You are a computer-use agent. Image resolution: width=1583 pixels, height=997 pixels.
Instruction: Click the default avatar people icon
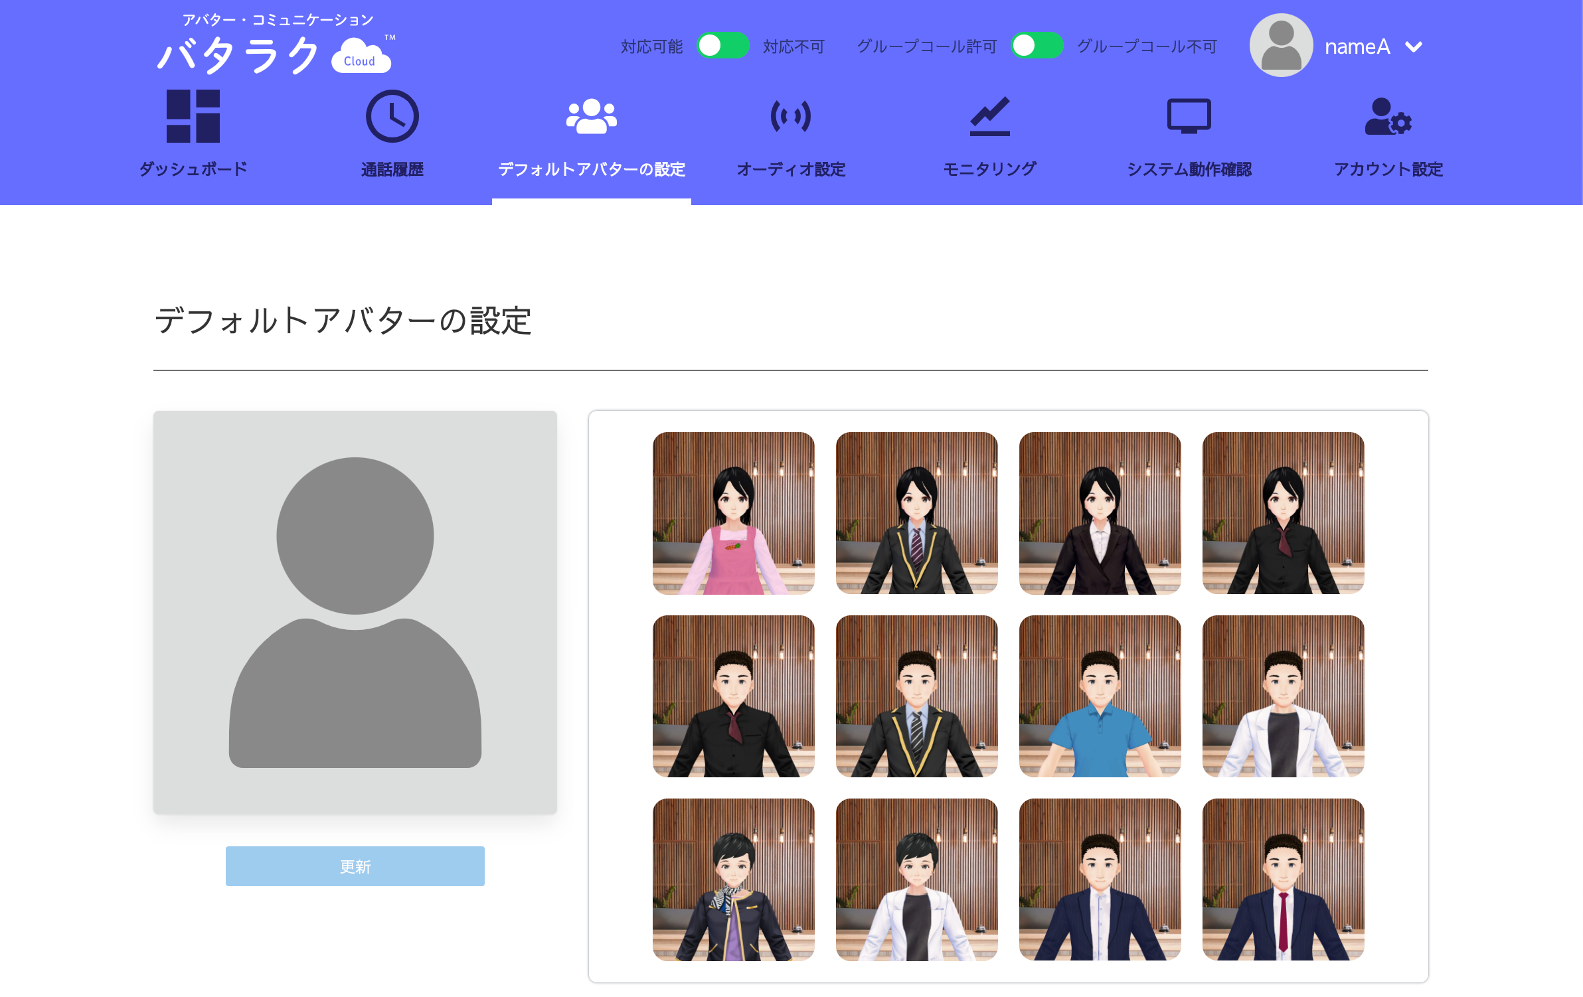(591, 116)
